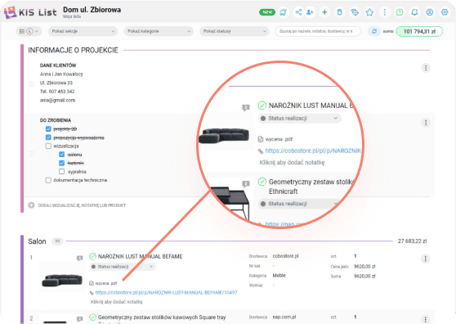Click the suma 101 794,31 zł pill
The height and width of the screenshot is (324, 456).
click(x=419, y=31)
